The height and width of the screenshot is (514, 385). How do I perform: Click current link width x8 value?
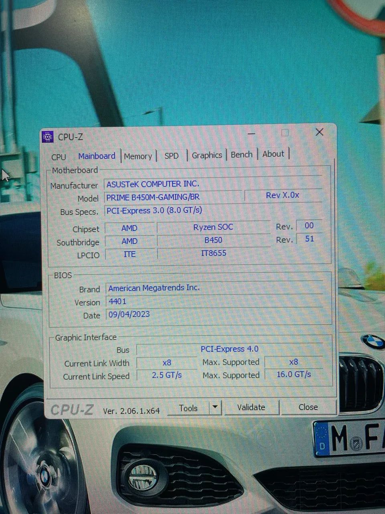tap(167, 363)
